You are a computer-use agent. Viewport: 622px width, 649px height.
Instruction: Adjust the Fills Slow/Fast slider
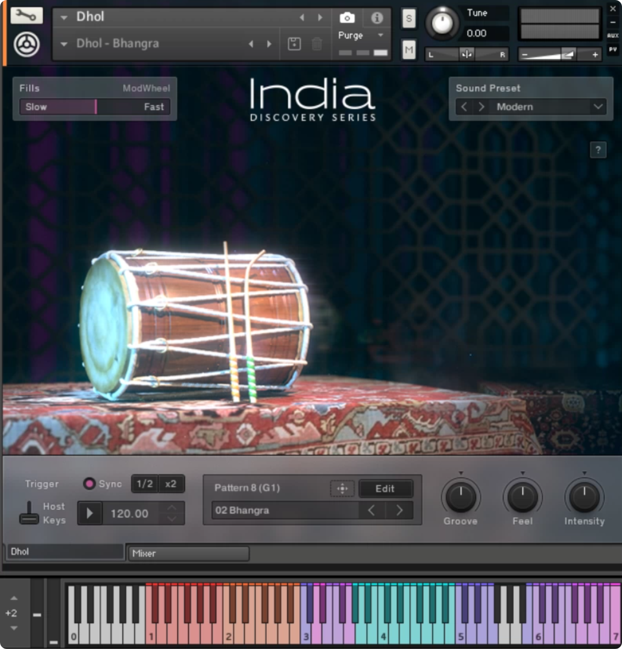click(x=95, y=107)
